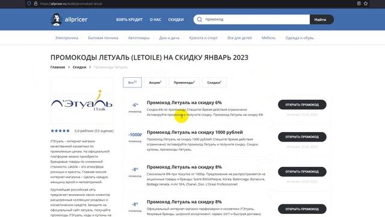The height and width of the screenshot is (217, 385).
Task: Click the five-star rating stars
Action: point(60,131)
